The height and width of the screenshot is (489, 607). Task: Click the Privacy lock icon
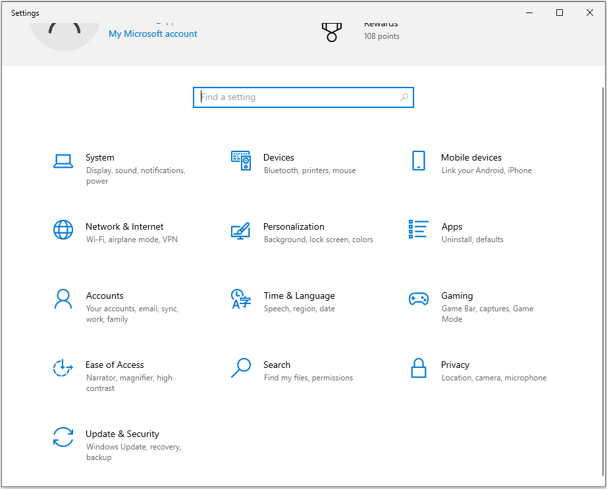[418, 369]
